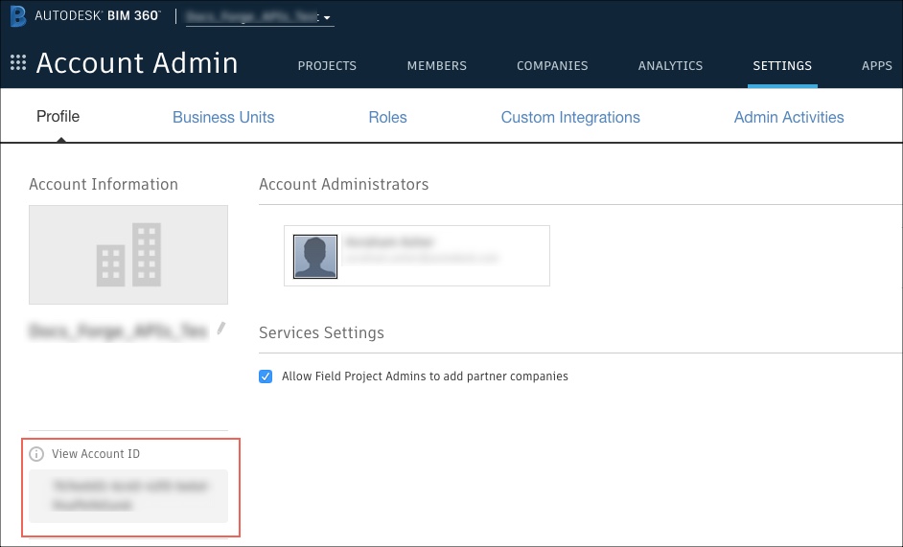This screenshot has width=903, height=547.
Task: Click the pencil icon to edit account name
Action: pyautogui.click(x=221, y=329)
